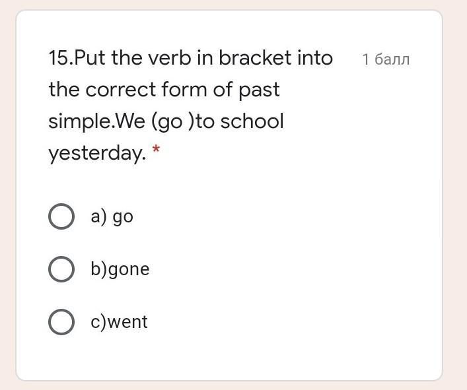Click the "c)went" answer label

(119, 322)
